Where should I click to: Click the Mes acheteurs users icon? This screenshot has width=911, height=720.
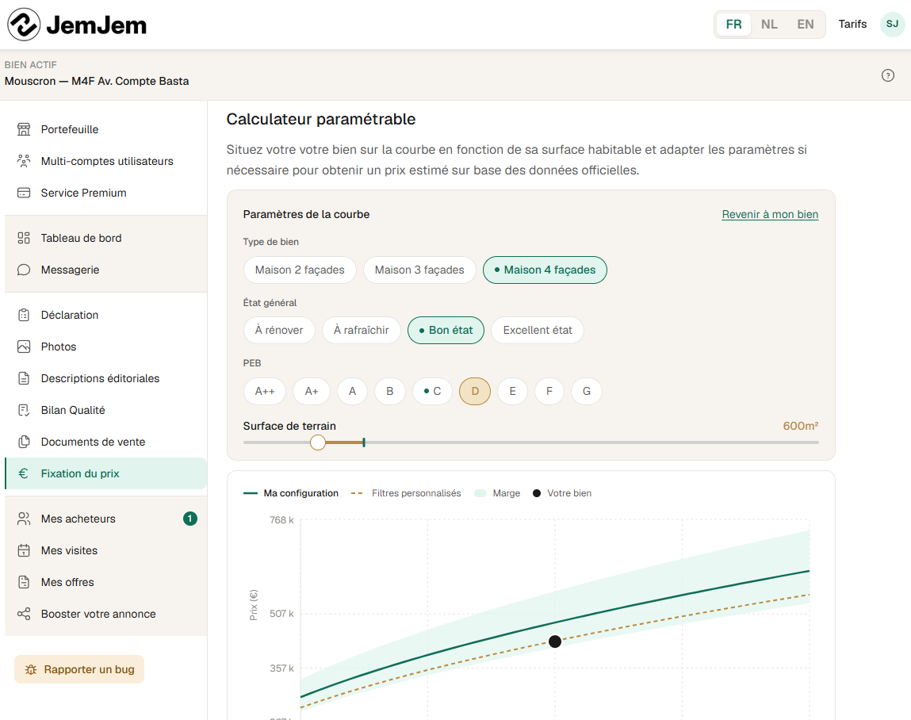pos(24,519)
